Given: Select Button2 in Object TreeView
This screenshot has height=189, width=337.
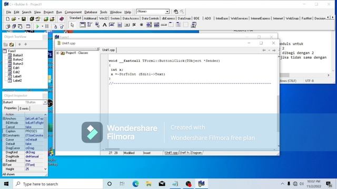Looking at the screenshot, I should pyautogui.click(x=18, y=59).
